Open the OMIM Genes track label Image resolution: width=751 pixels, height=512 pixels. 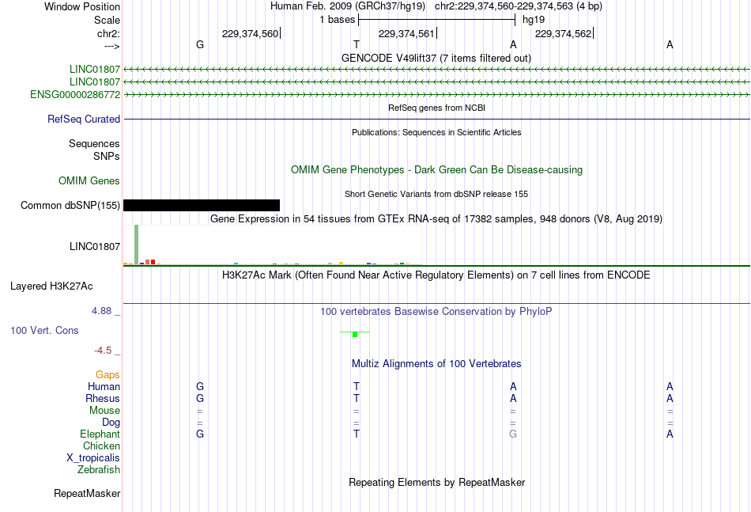point(89,180)
